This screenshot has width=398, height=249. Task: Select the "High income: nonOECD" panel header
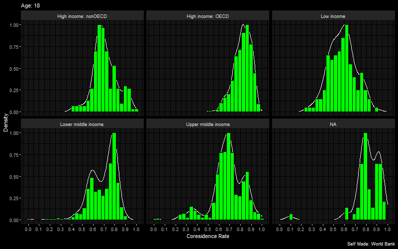pyautogui.click(x=82, y=16)
